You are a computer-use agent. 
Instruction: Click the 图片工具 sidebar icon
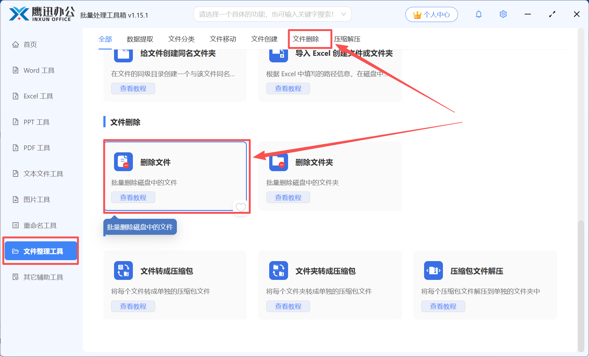pos(15,199)
